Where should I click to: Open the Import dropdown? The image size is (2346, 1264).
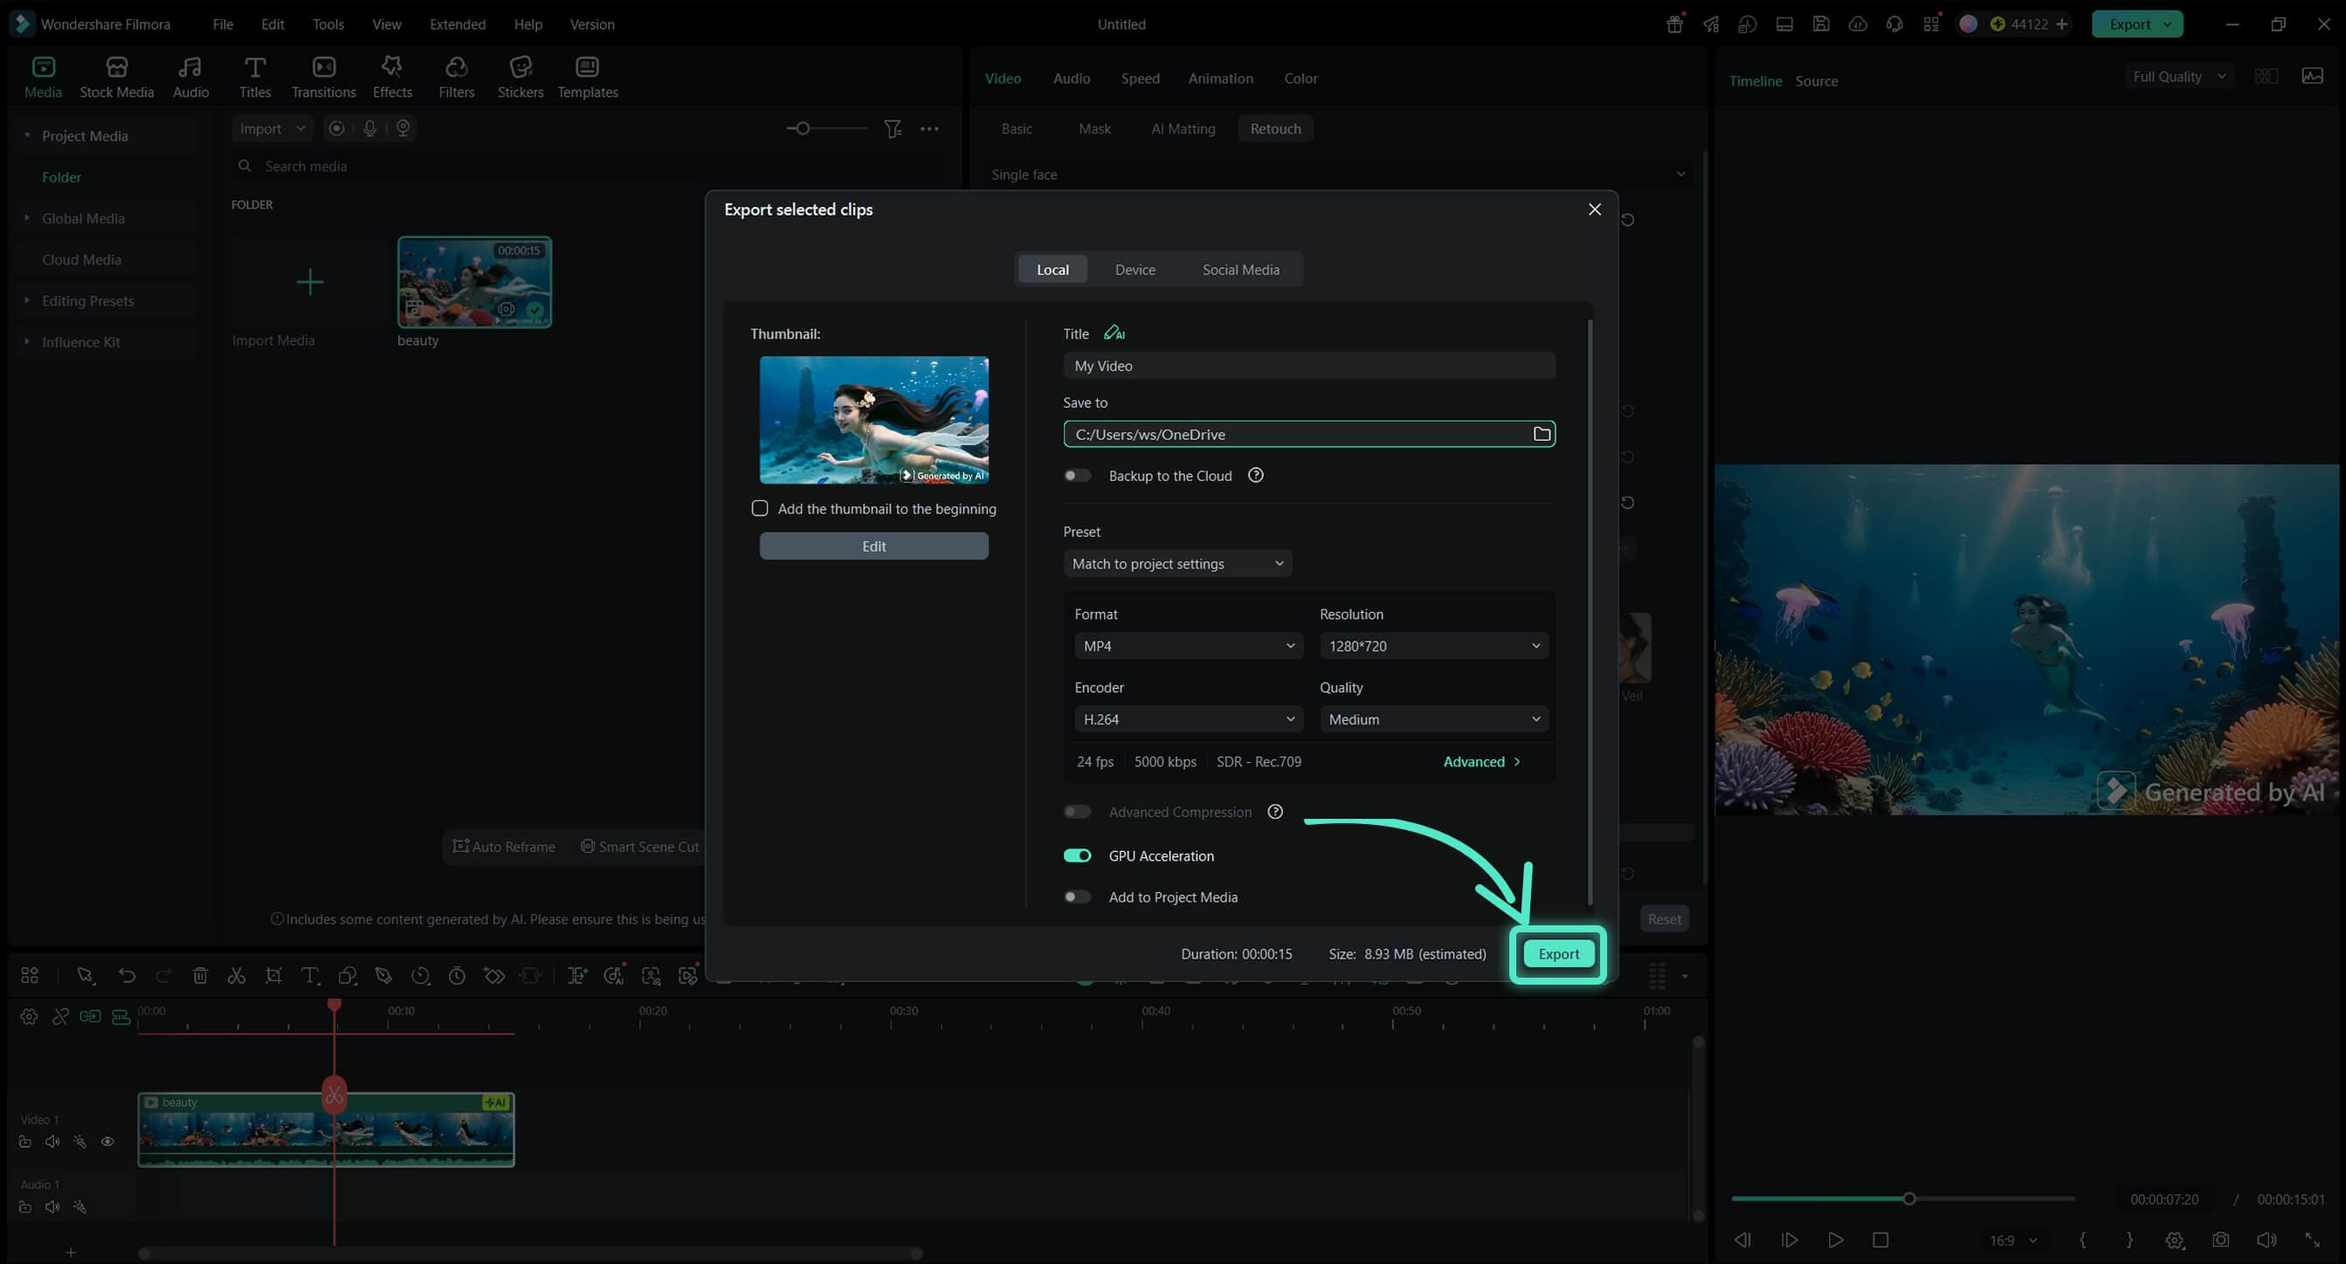(272, 128)
